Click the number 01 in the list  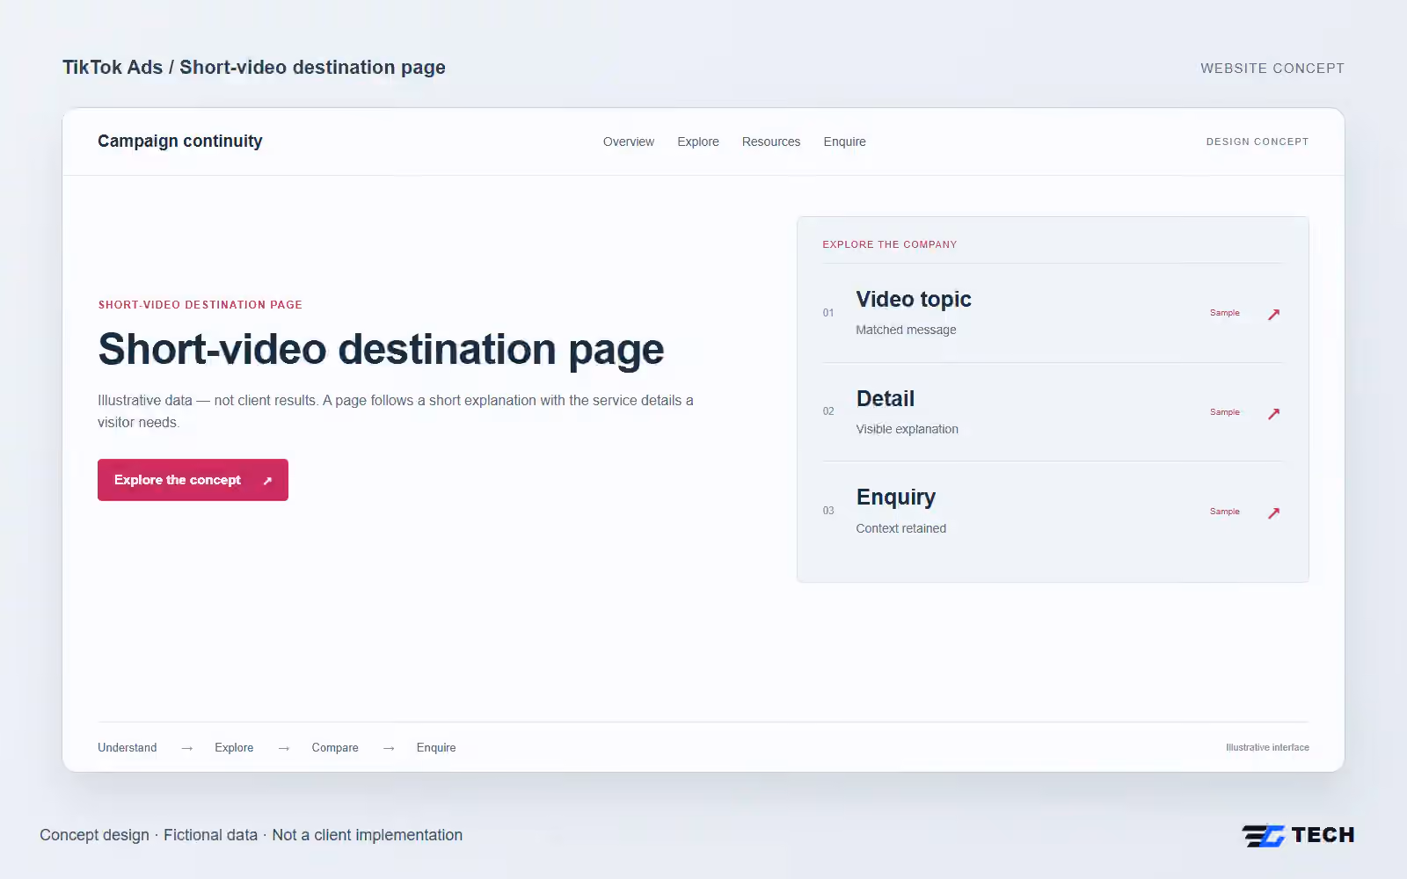(x=828, y=313)
